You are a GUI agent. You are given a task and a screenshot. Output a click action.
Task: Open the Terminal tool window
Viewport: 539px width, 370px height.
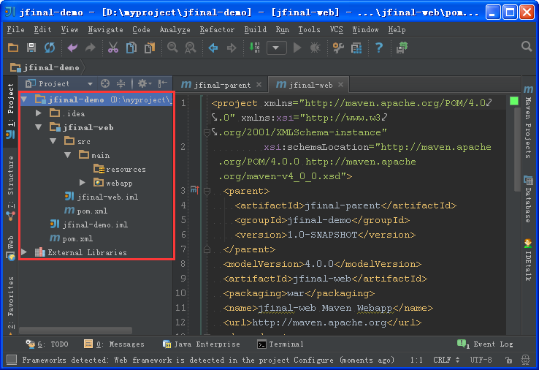[x=280, y=344]
